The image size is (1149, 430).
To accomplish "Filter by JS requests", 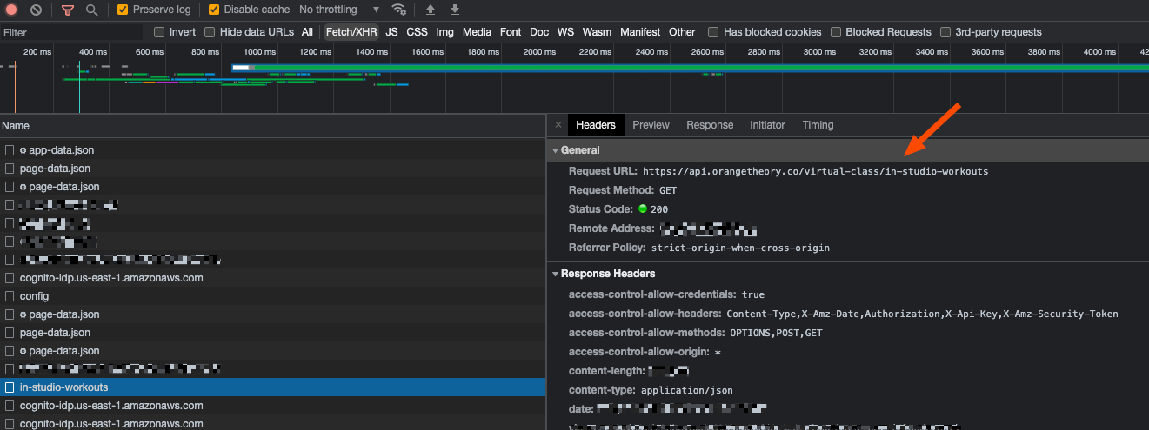I will pyautogui.click(x=391, y=32).
